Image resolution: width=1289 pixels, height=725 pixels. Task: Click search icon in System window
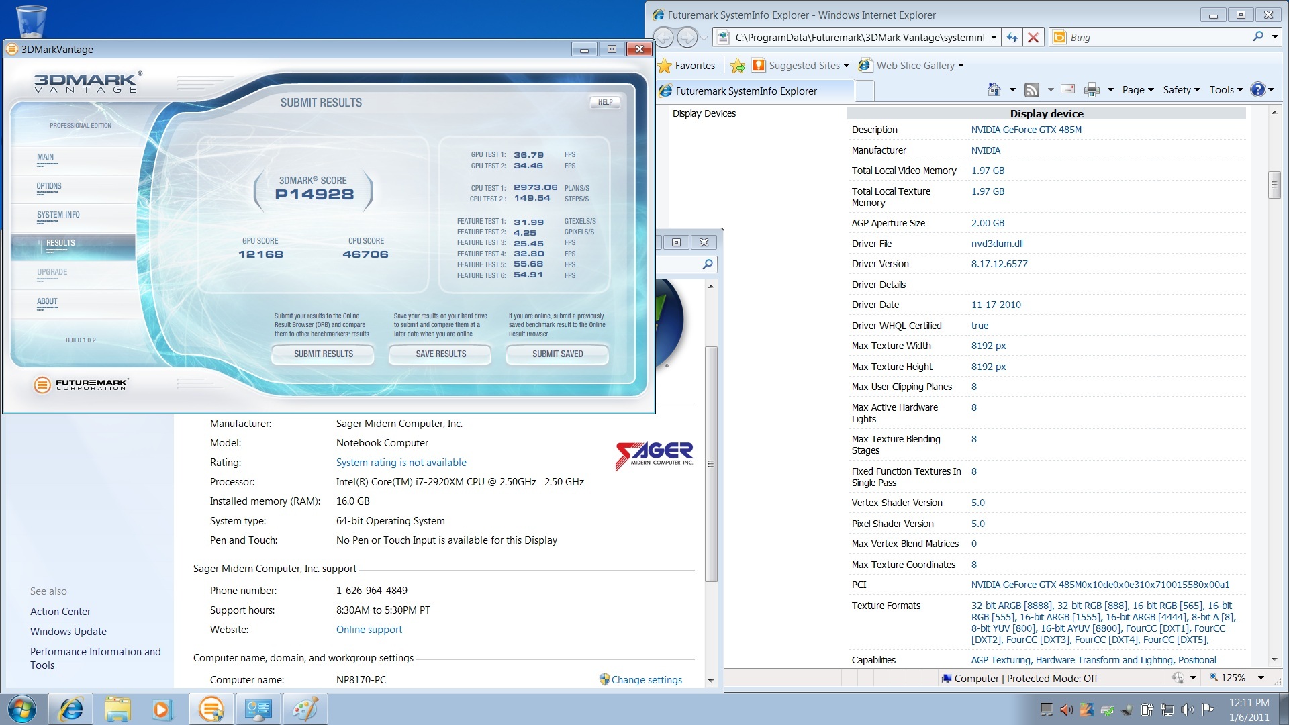click(x=707, y=264)
